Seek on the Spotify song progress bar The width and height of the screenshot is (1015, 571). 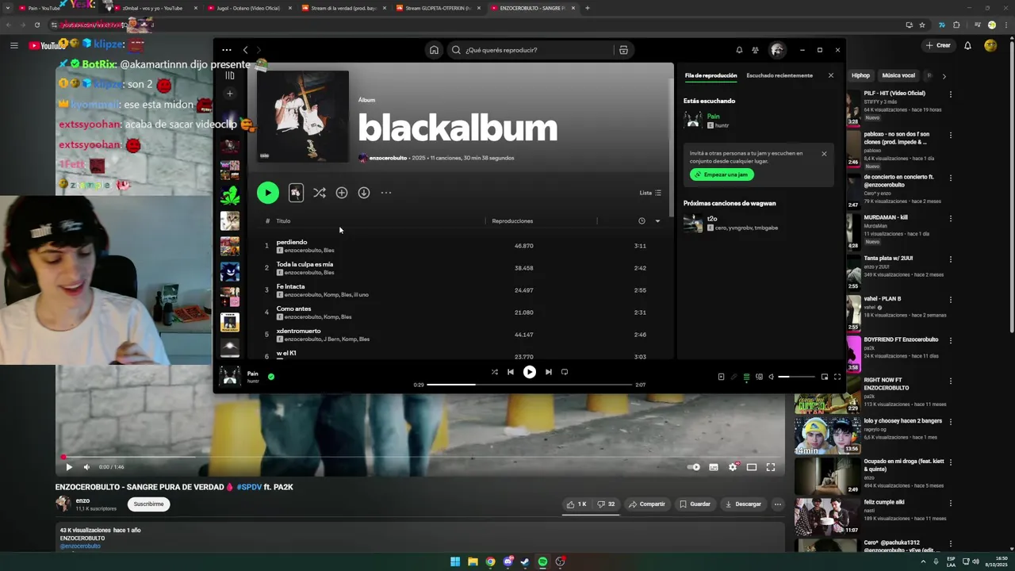[530, 385]
